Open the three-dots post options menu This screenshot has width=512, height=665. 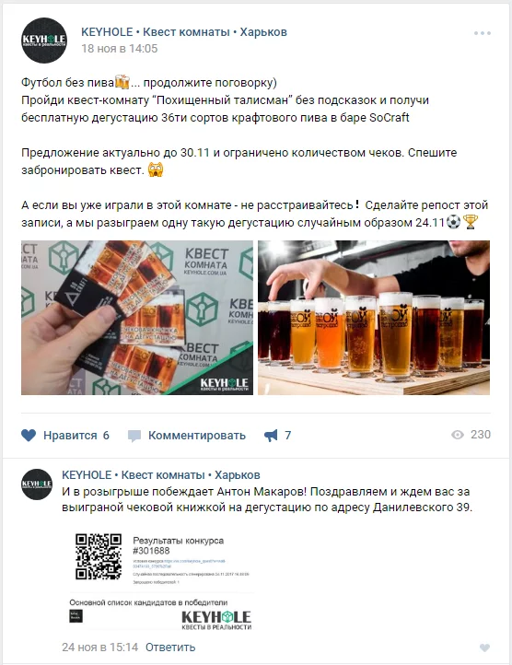pos(483,33)
